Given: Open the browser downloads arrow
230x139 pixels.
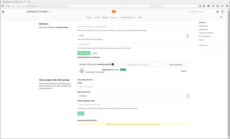Looking at the screenshot, I should point(213,6).
